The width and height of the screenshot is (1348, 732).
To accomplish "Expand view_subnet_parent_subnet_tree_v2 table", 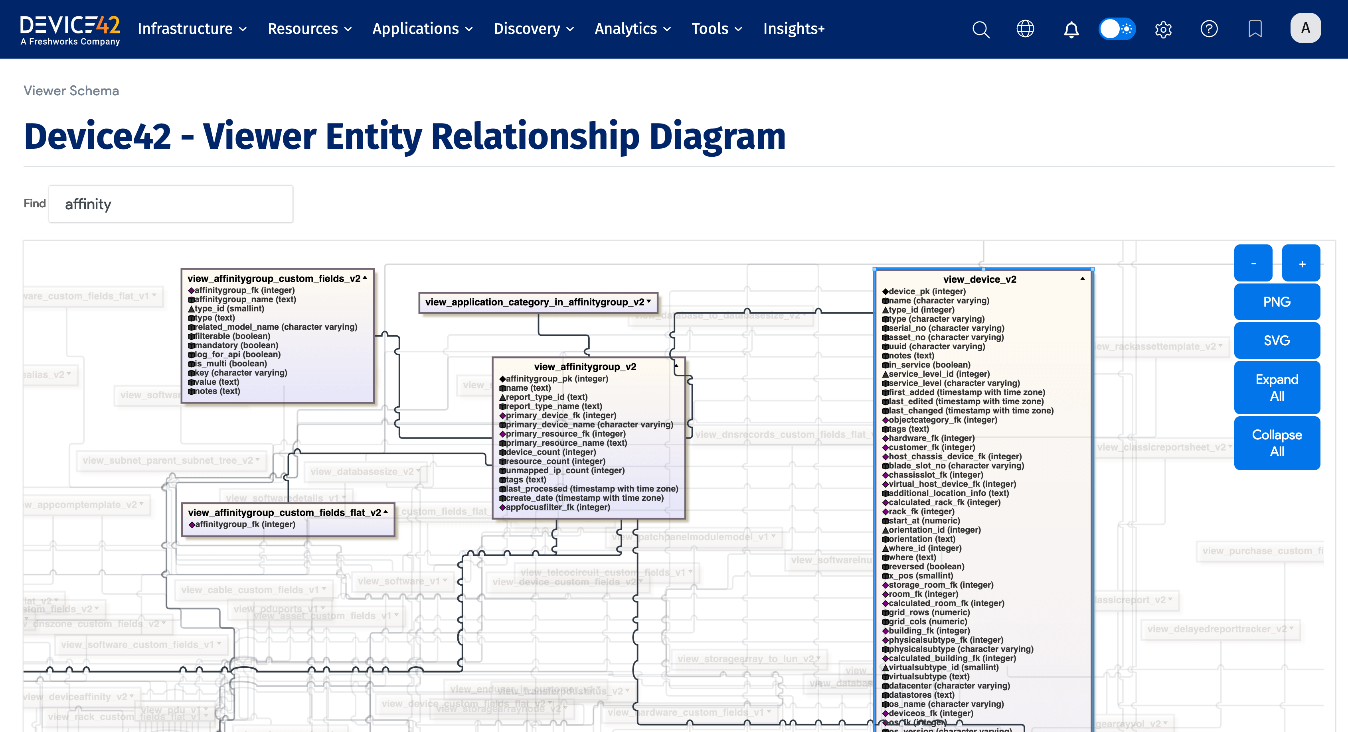I will click(257, 460).
